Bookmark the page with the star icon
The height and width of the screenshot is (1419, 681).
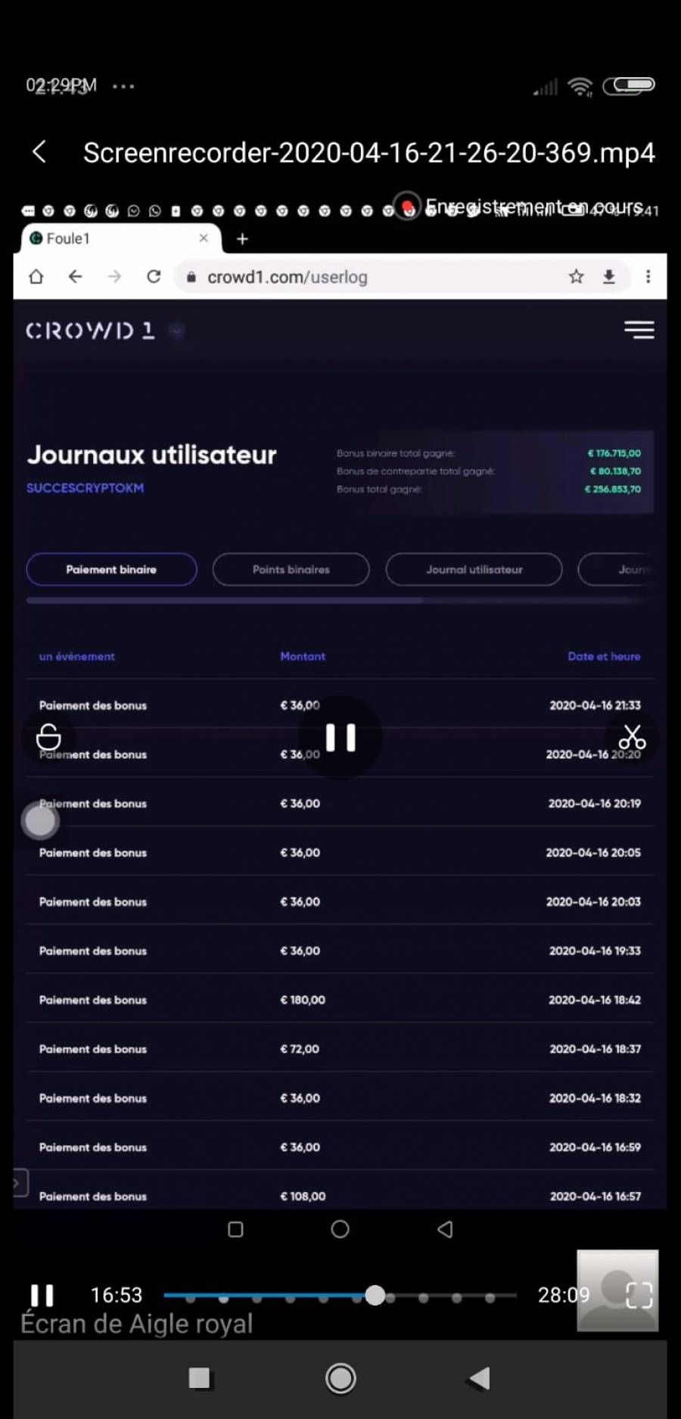[x=577, y=276]
